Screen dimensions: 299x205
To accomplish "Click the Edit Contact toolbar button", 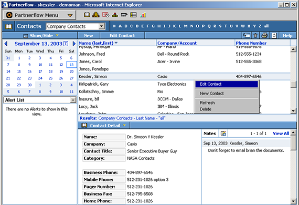I will (122, 36).
